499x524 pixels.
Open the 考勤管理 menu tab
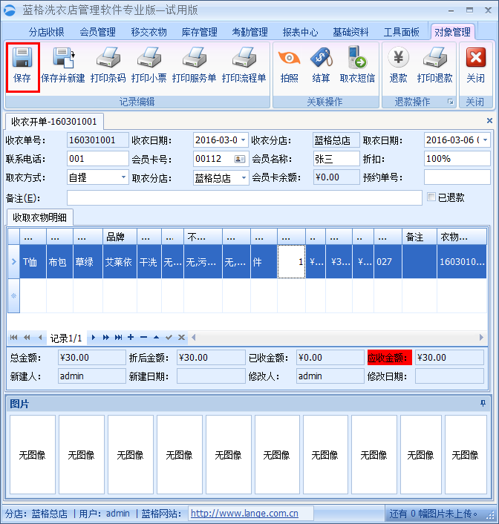tap(249, 32)
